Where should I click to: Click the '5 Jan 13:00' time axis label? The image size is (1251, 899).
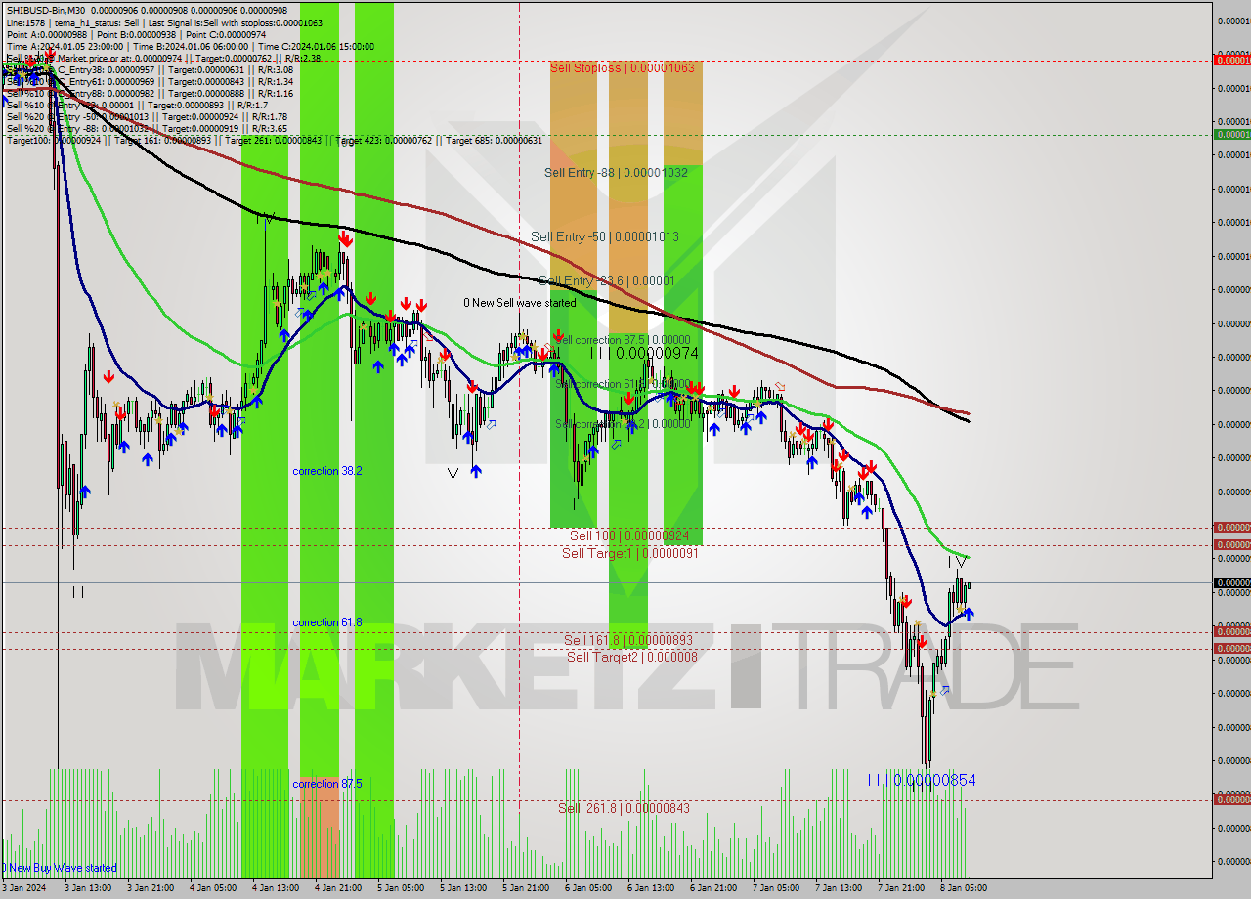[462, 888]
